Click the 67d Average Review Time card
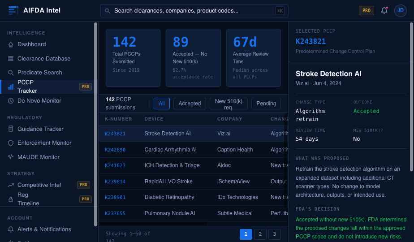The width and height of the screenshot is (414, 242). 254,58
